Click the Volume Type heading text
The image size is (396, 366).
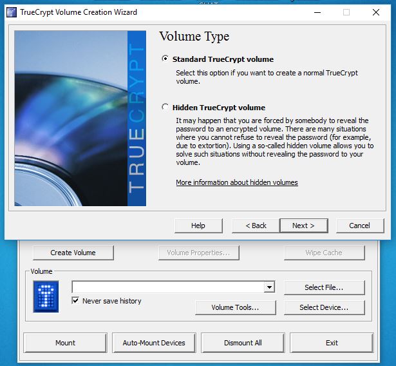194,36
